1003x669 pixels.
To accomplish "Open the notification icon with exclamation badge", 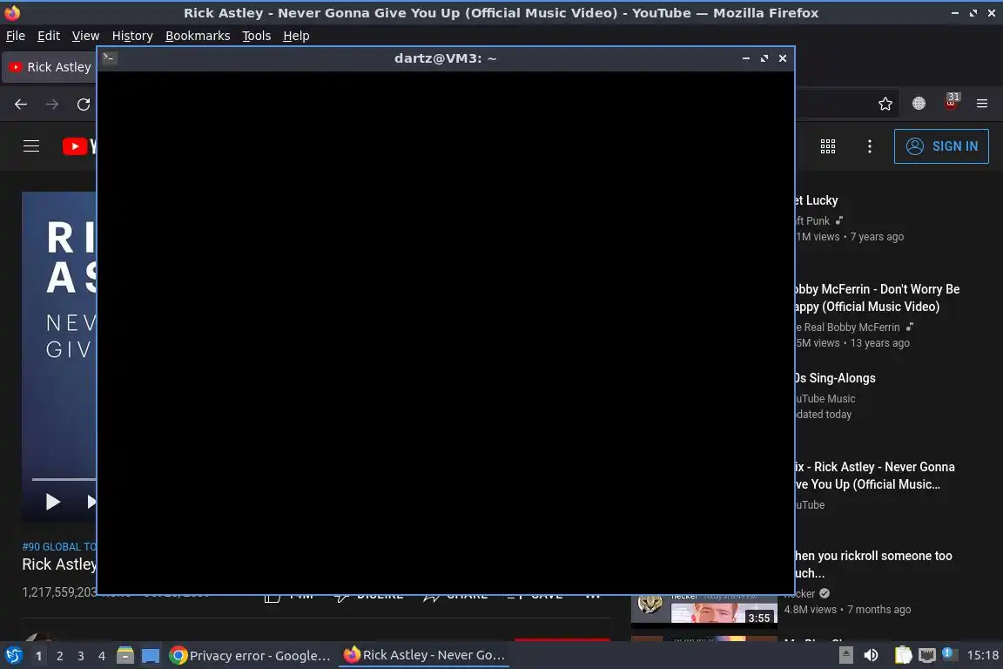I will (x=949, y=653).
